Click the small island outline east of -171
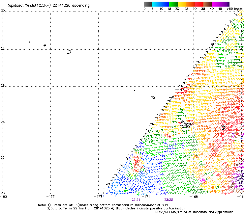This screenshot has width=244, height=214. [x=153, y=97]
